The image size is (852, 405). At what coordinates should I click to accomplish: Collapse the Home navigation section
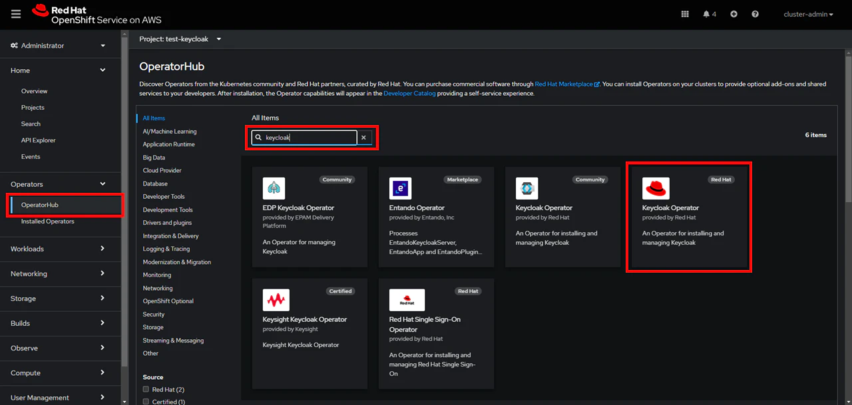click(x=60, y=70)
